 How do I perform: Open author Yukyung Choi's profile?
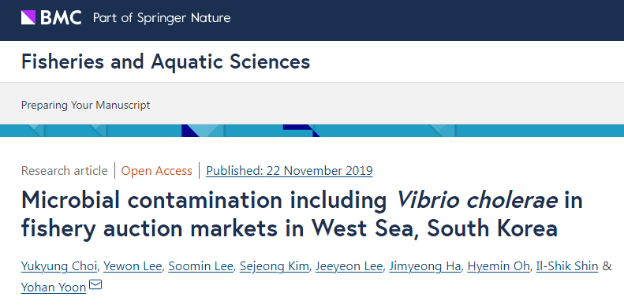59,266
